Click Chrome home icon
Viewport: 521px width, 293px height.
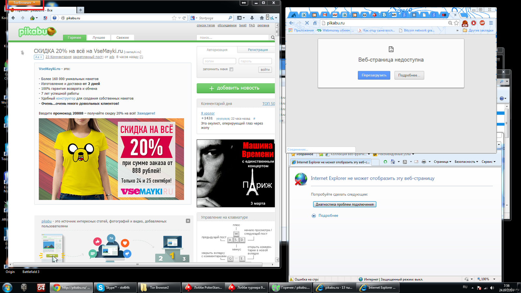pyautogui.click(x=315, y=23)
